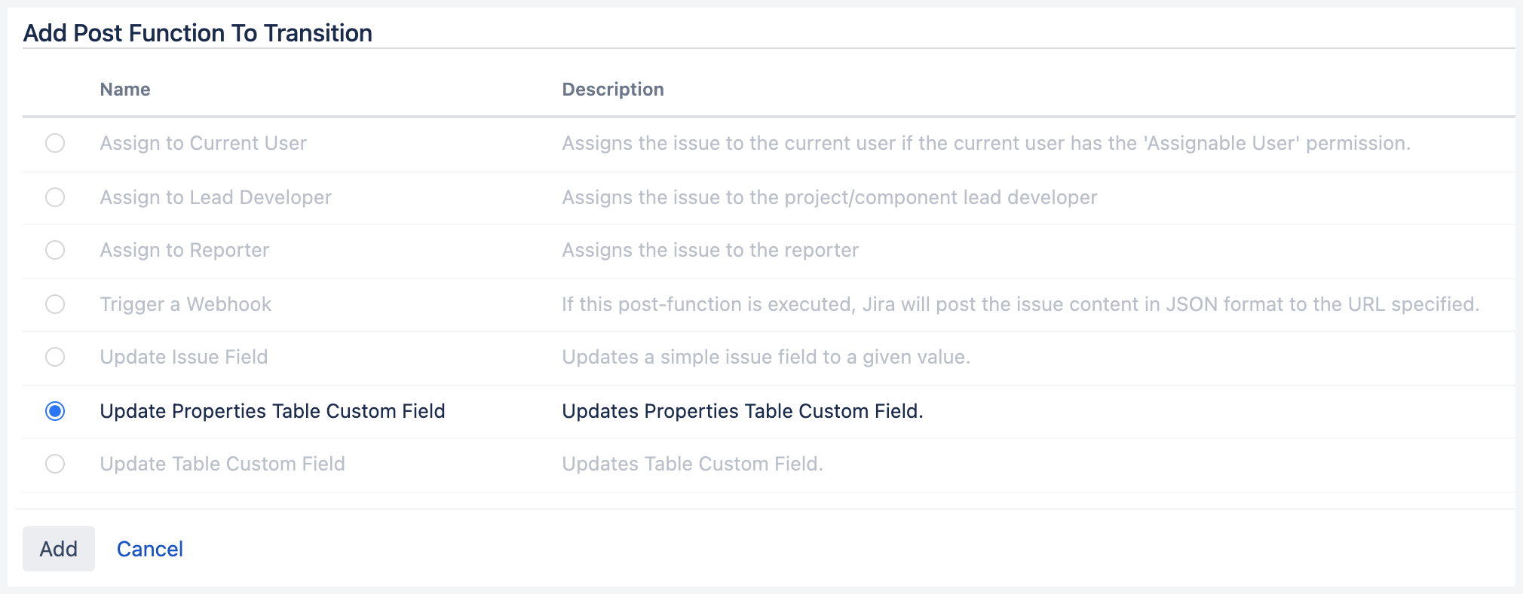1523x594 pixels.
Task: Enable the Update Issue Field option
Action: [54, 358]
